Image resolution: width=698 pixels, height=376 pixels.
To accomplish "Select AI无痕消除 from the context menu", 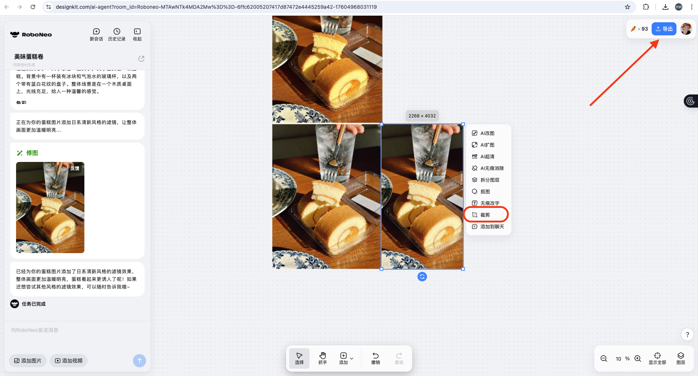I will pyautogui.click(x=492, y=168).
